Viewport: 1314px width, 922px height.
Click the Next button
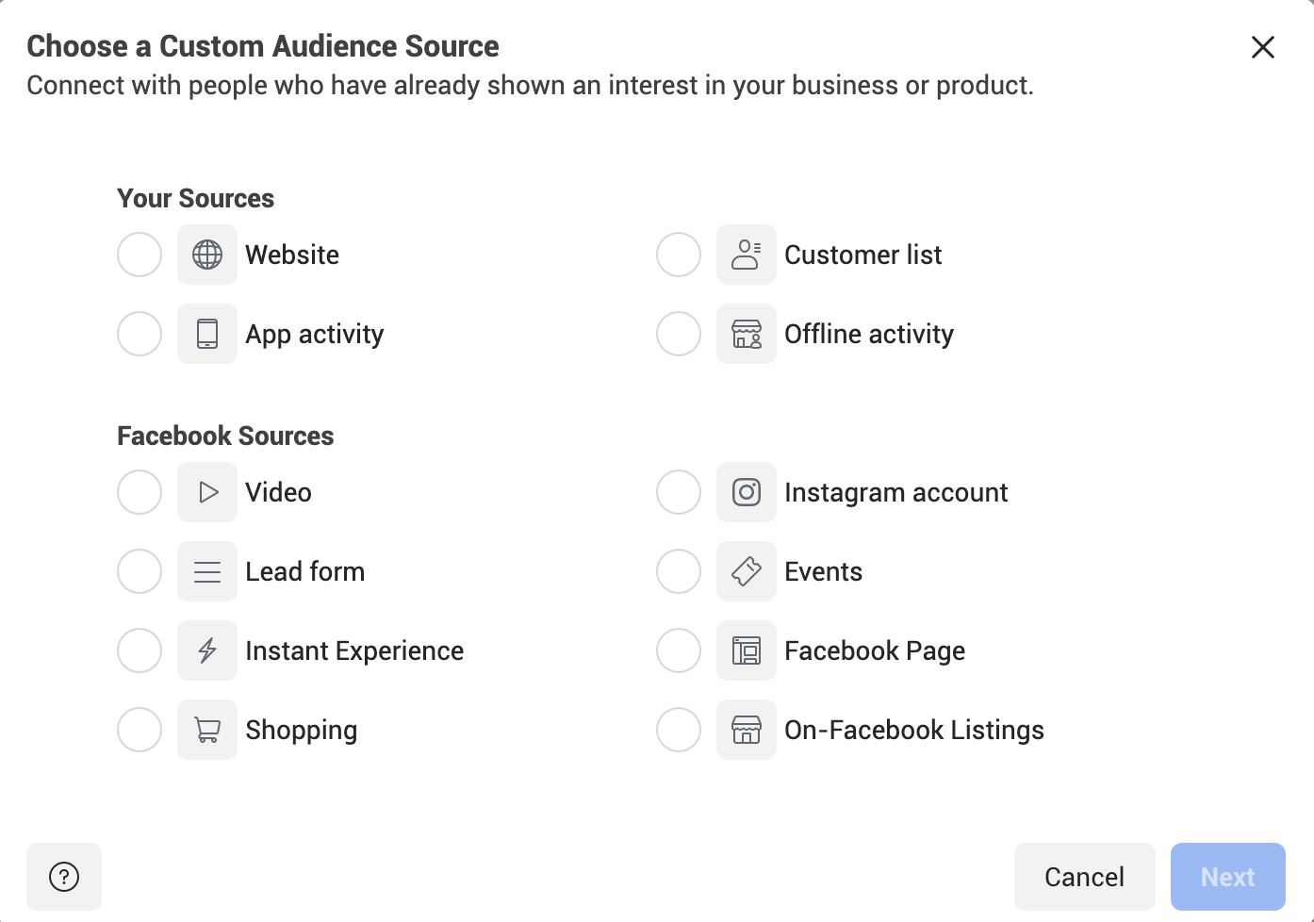pos(1228,877)
